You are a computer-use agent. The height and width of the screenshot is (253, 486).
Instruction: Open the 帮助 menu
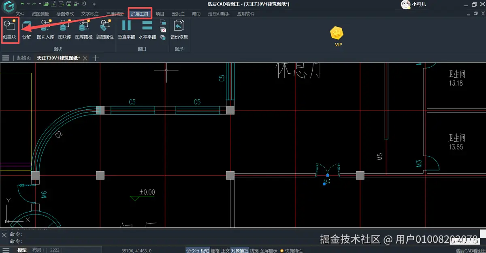(196, 14)
